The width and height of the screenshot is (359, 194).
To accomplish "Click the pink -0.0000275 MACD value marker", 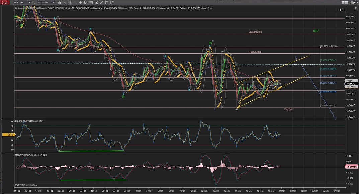I will [351, 167].
